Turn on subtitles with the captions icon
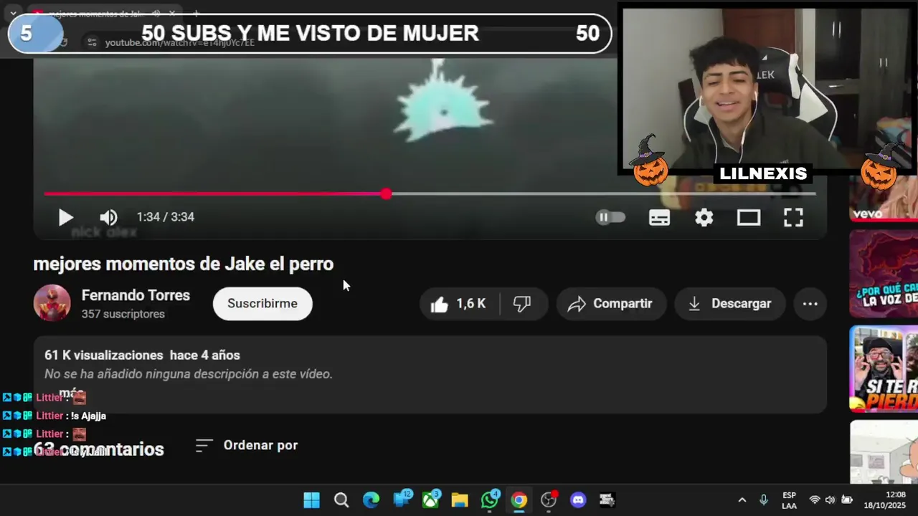The width and height of the screenshot is (918, 516). pyautogui.click(x=659, y=217)
